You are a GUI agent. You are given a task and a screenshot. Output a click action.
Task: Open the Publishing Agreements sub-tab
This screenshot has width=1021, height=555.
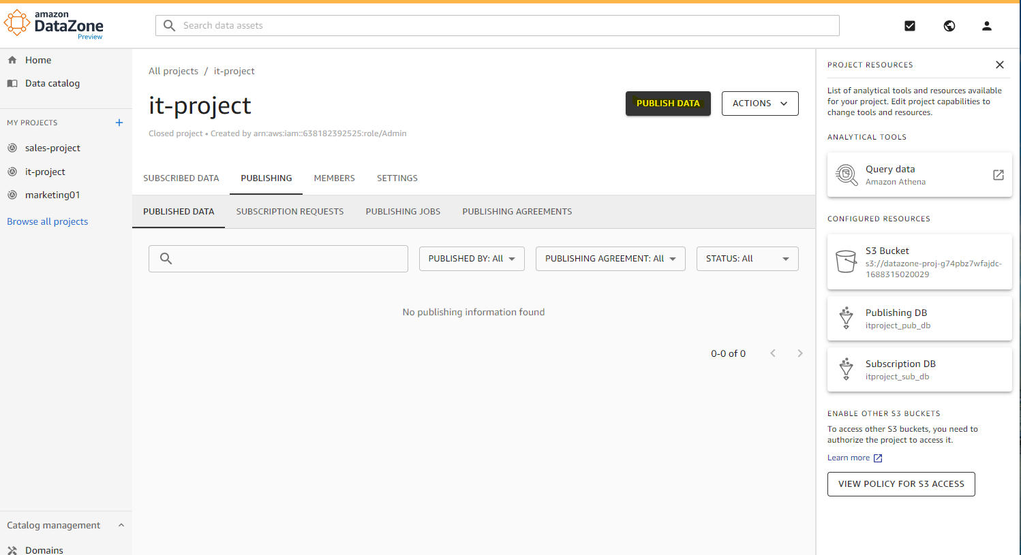pos(517,212)
